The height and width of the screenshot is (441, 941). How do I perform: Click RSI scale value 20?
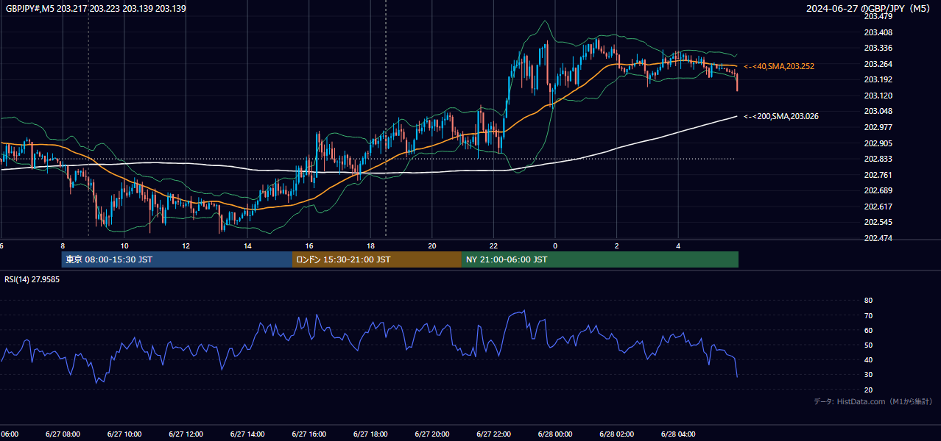(868, 390)
